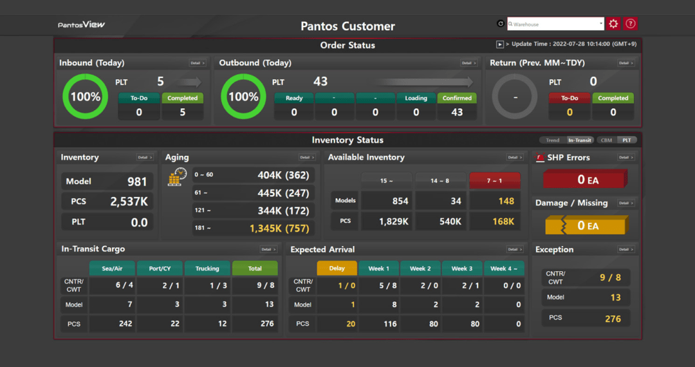Click the yellow 148 Models value
The width and height of the screenshot is (695, 367).
coord(506,201)
